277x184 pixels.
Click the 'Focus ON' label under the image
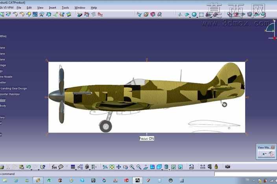(147, 138)
